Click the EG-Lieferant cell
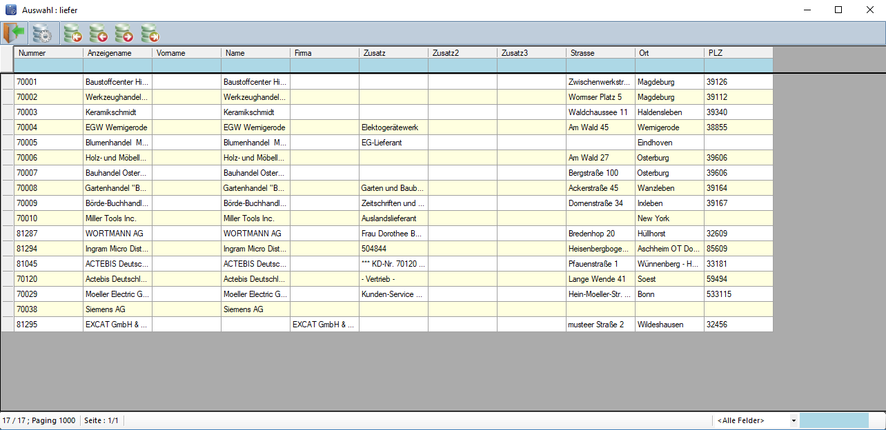Viewport: 886px width, 430px height. click(393, 143)
